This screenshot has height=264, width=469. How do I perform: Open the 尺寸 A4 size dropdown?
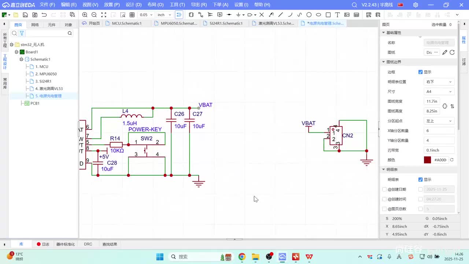point(439,91)
